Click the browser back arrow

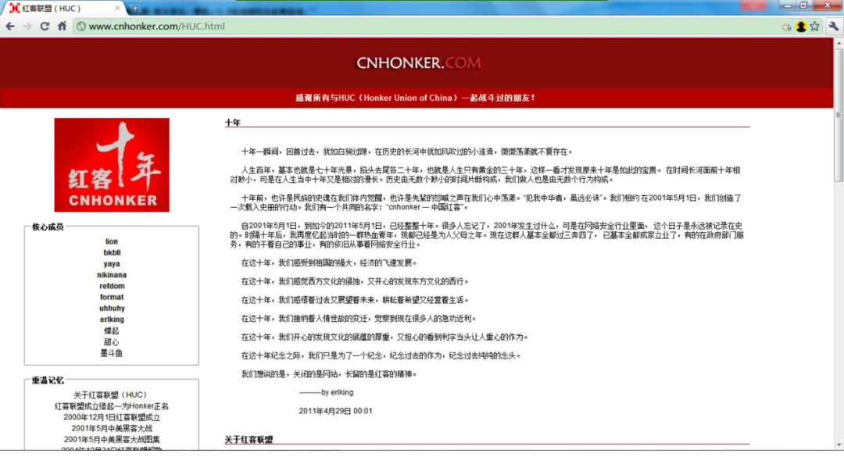10,27
